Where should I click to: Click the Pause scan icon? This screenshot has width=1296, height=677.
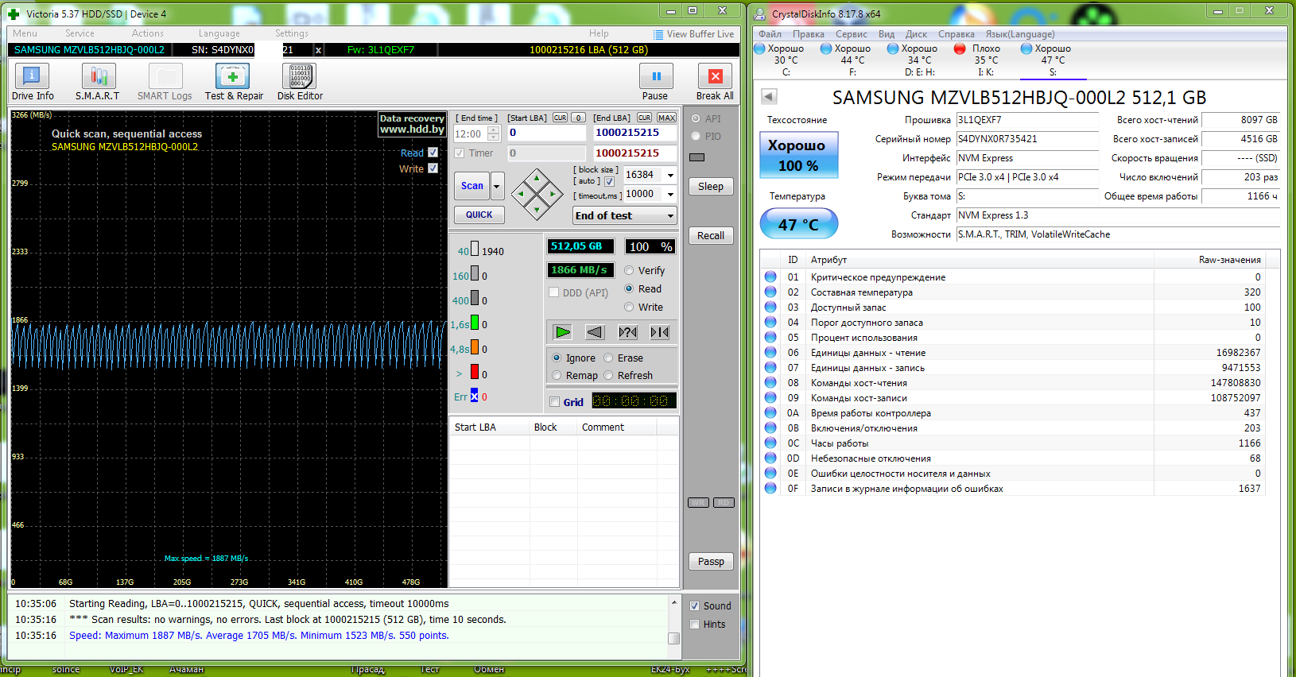click(656, 77)
